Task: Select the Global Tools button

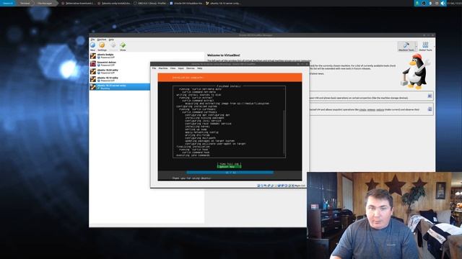Action: coord(425,46)
